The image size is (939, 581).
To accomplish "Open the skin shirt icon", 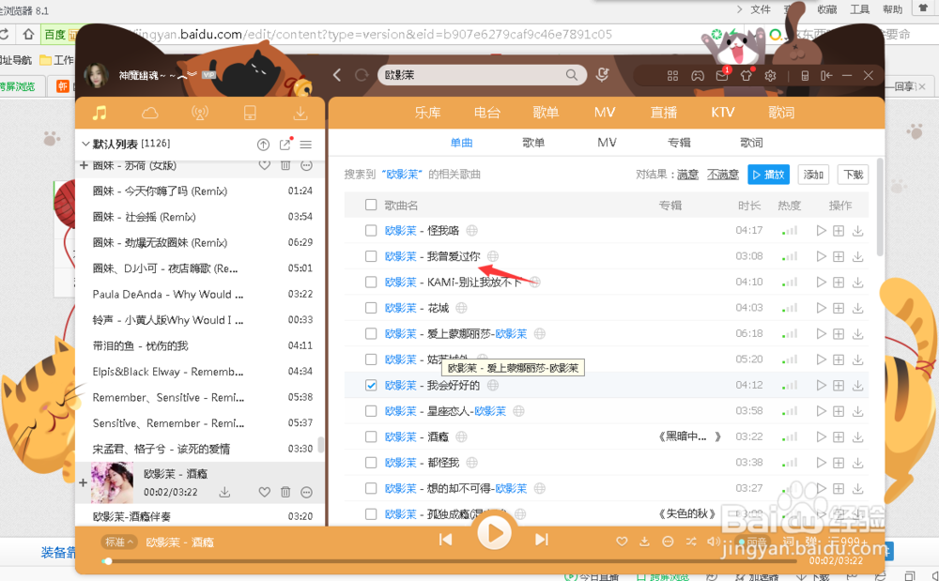I will (747, 75).
